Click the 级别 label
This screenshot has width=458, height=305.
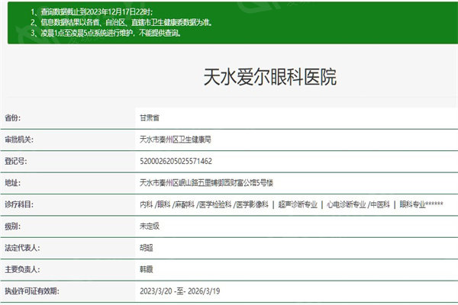[x=12, y=226]
